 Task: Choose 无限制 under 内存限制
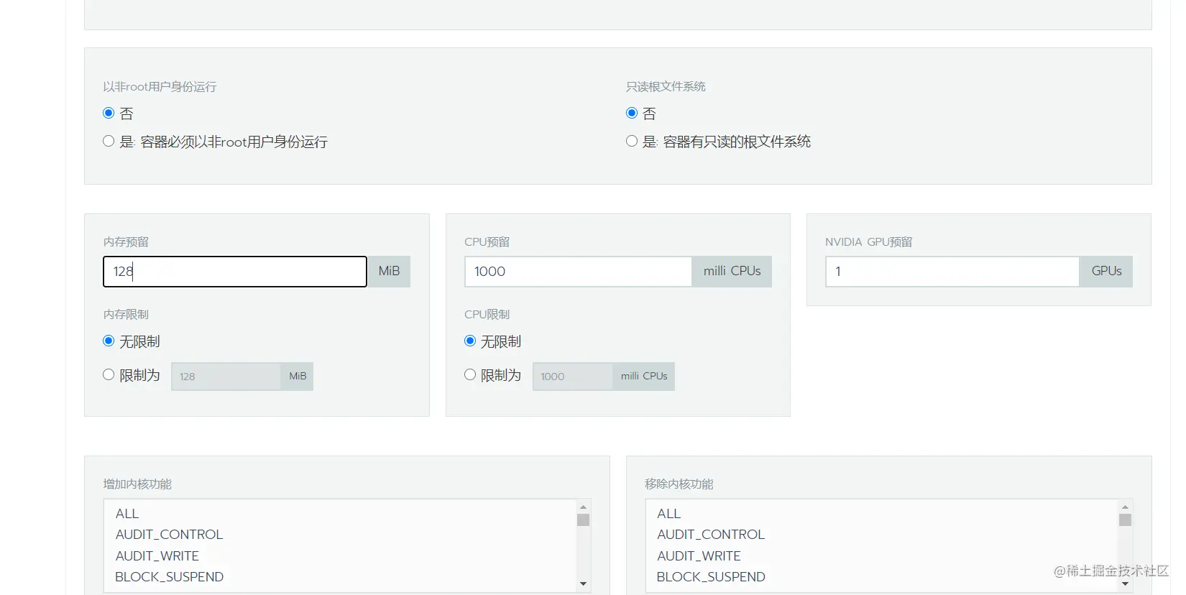click(x=109, y=341)
